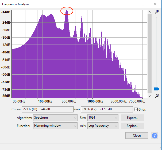The height and width of the screenshot is (150, 162).
Task: Click the -24dB axis label
Action: (6, 23)
